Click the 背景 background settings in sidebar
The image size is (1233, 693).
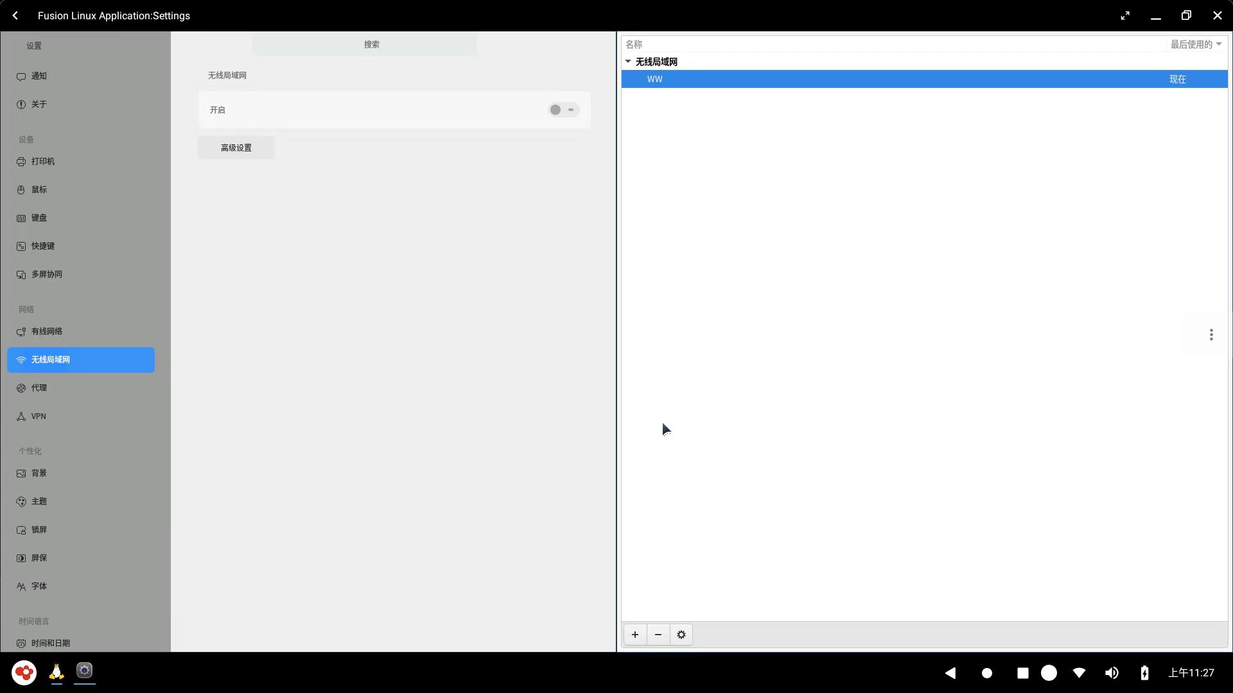pos(39,473)
